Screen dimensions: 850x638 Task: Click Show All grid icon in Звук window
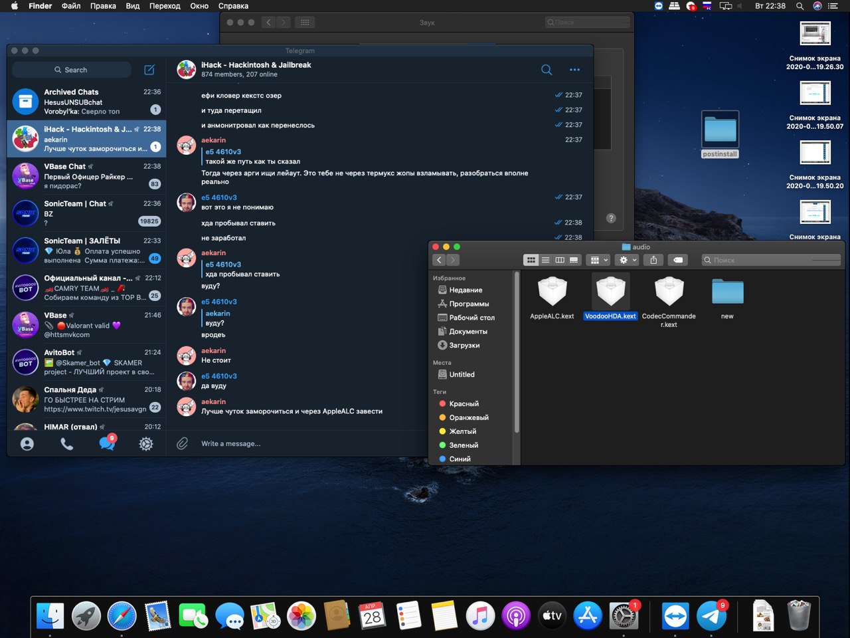click(x=305, y=22)
